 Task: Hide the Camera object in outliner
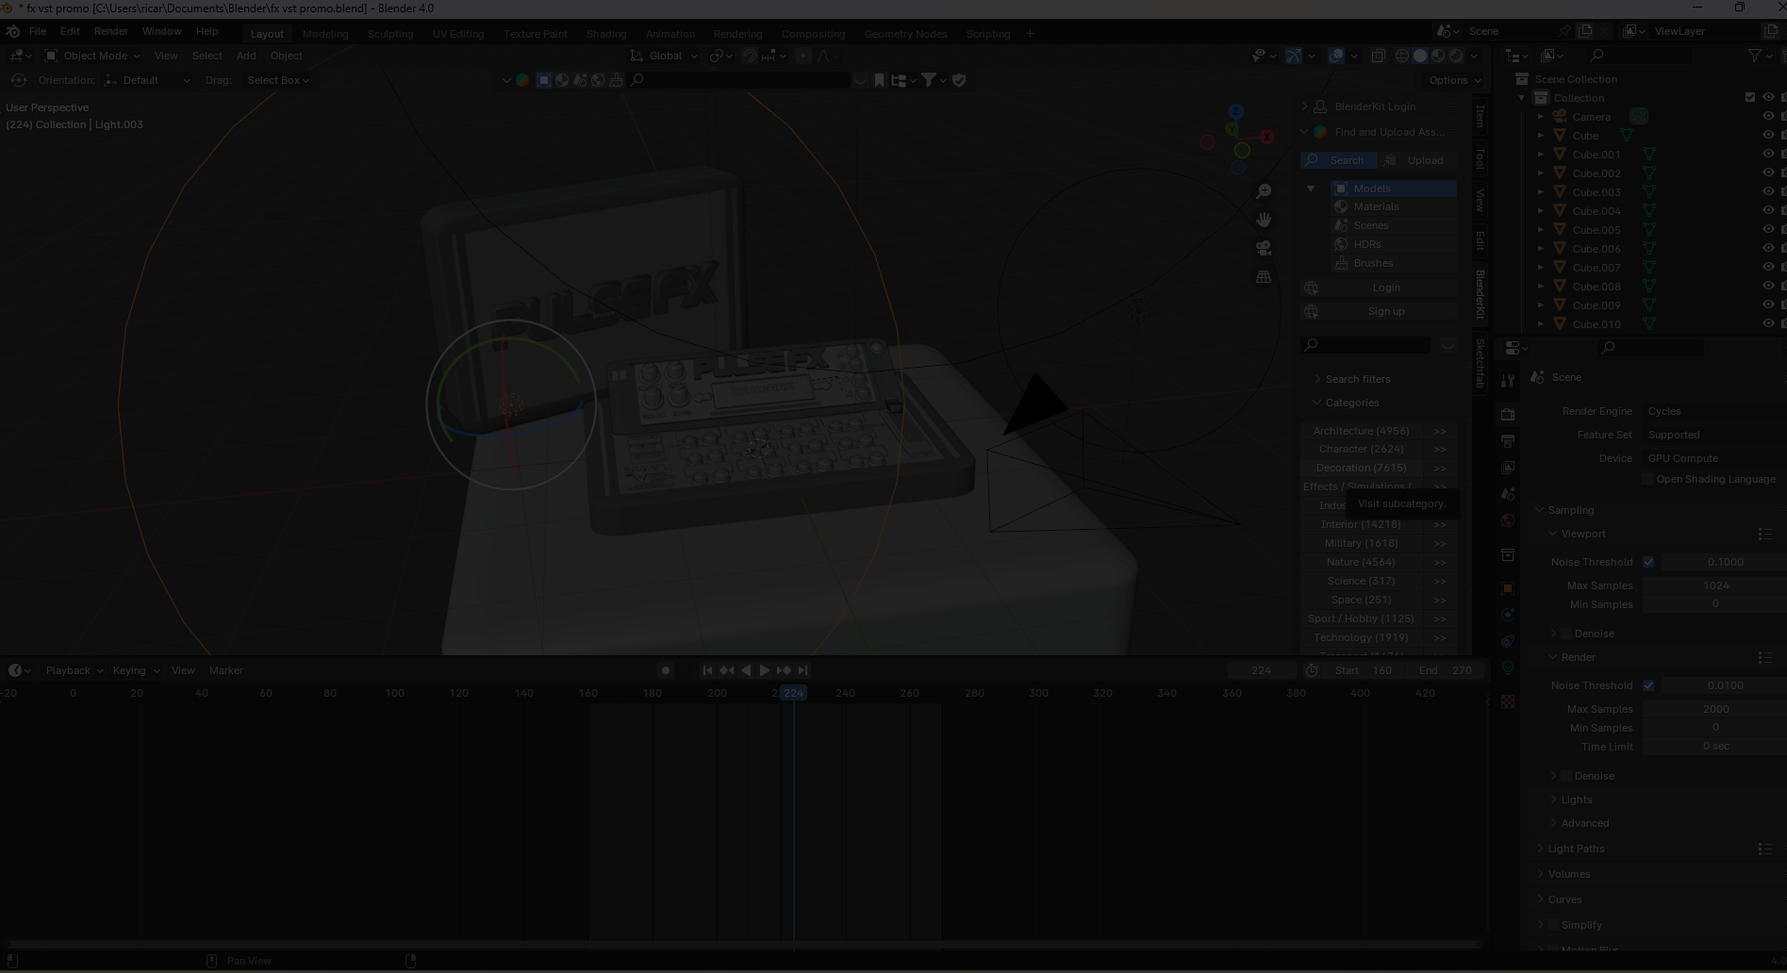pyautogui.click(x=1768, y=117)
